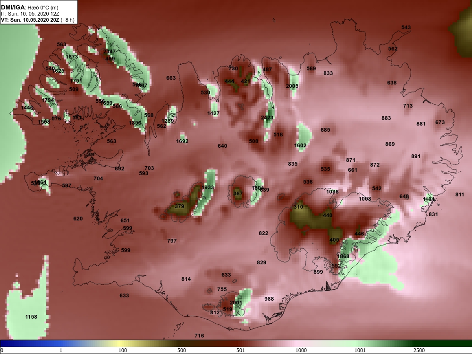Click the 1036 value
The width and height of the screenshot is (472, 354).
click(332, 192)
